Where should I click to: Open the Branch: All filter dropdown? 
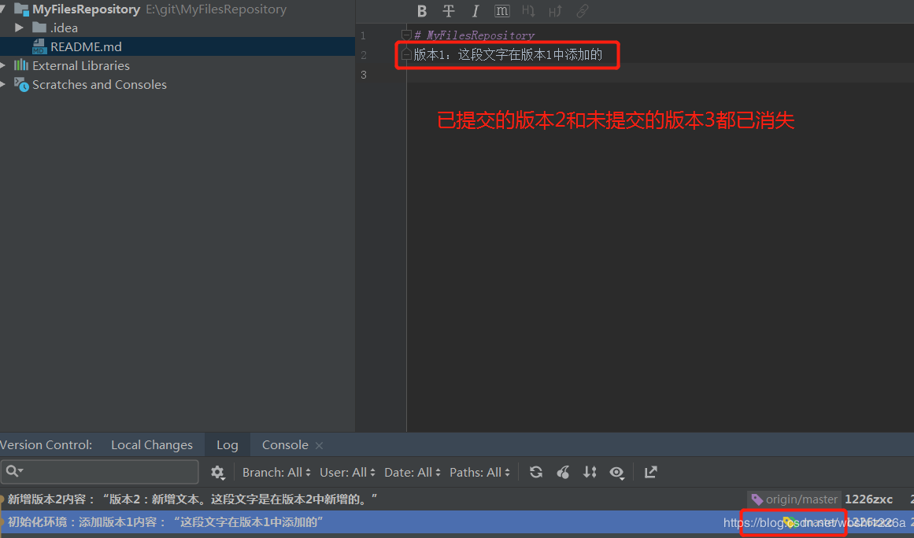pyautogui.click(x=276, y=472)
